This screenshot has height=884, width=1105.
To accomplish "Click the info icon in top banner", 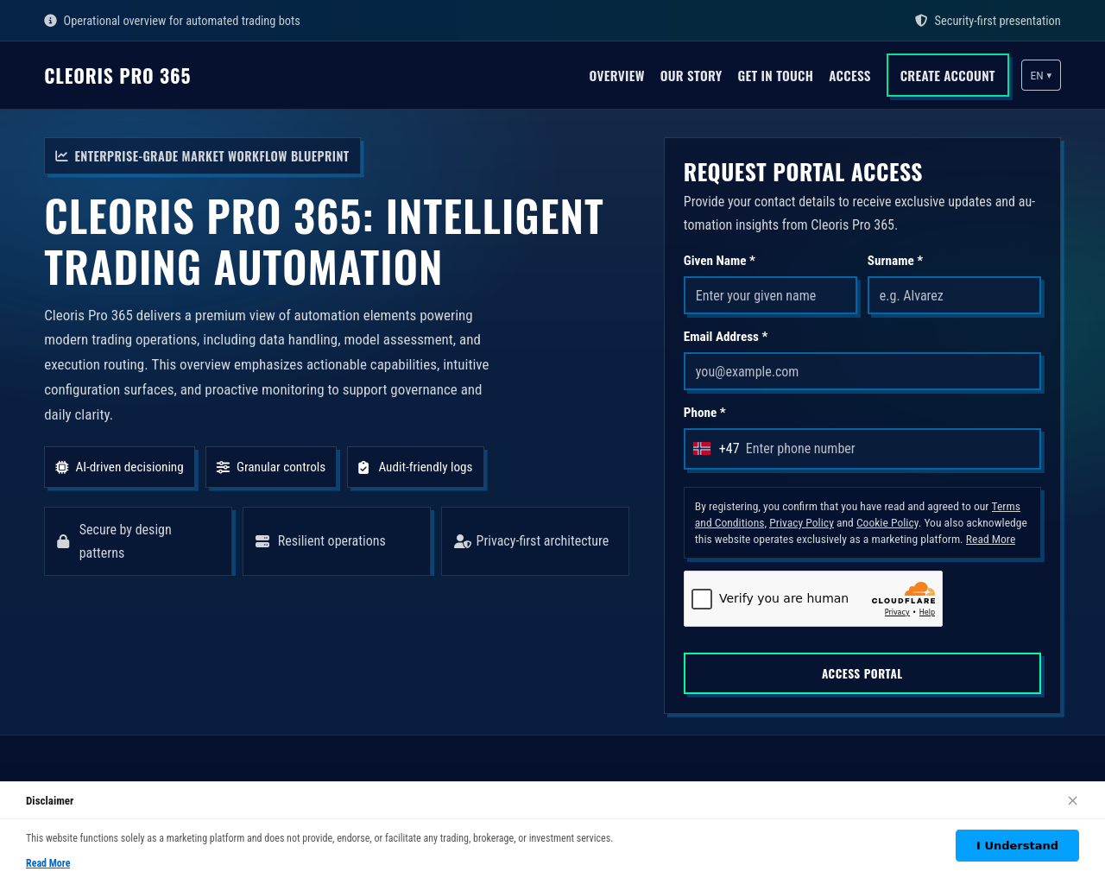I will tap(50, 21).
